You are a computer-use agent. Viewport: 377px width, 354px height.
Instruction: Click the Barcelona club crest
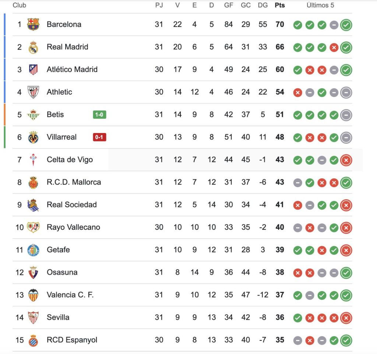33,24
